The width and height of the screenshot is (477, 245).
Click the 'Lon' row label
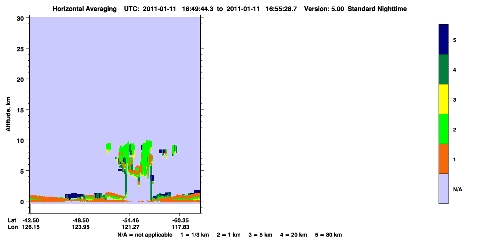[12, 227]
